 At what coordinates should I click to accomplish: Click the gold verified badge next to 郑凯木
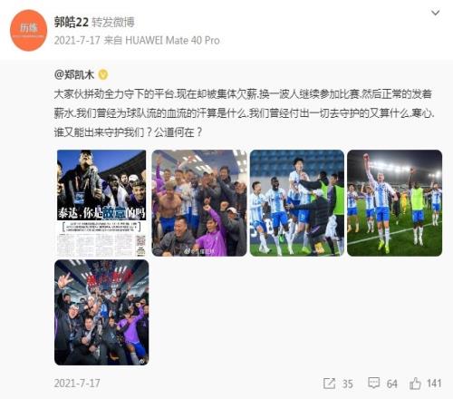pyautogui.click(x=102, y=74)
